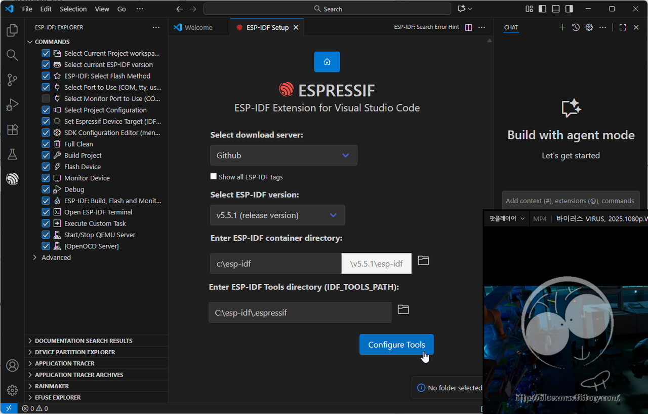Toggle the Full Clean checkbox
The width and height of the screenshot is (648, 414).
46,144
